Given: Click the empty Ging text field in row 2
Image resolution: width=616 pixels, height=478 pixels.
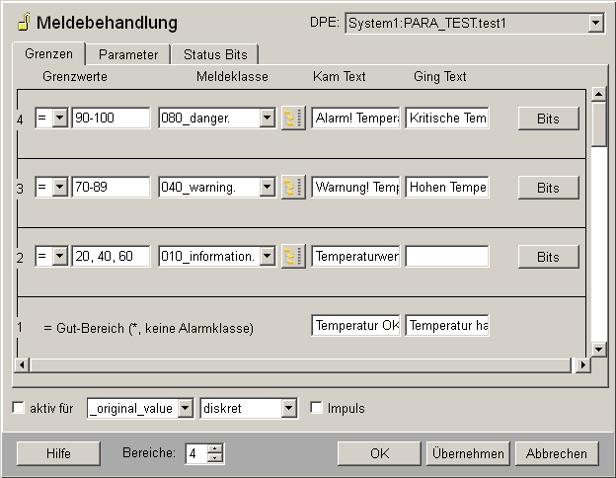Looking at the screenshot, I should pos(447,256).
